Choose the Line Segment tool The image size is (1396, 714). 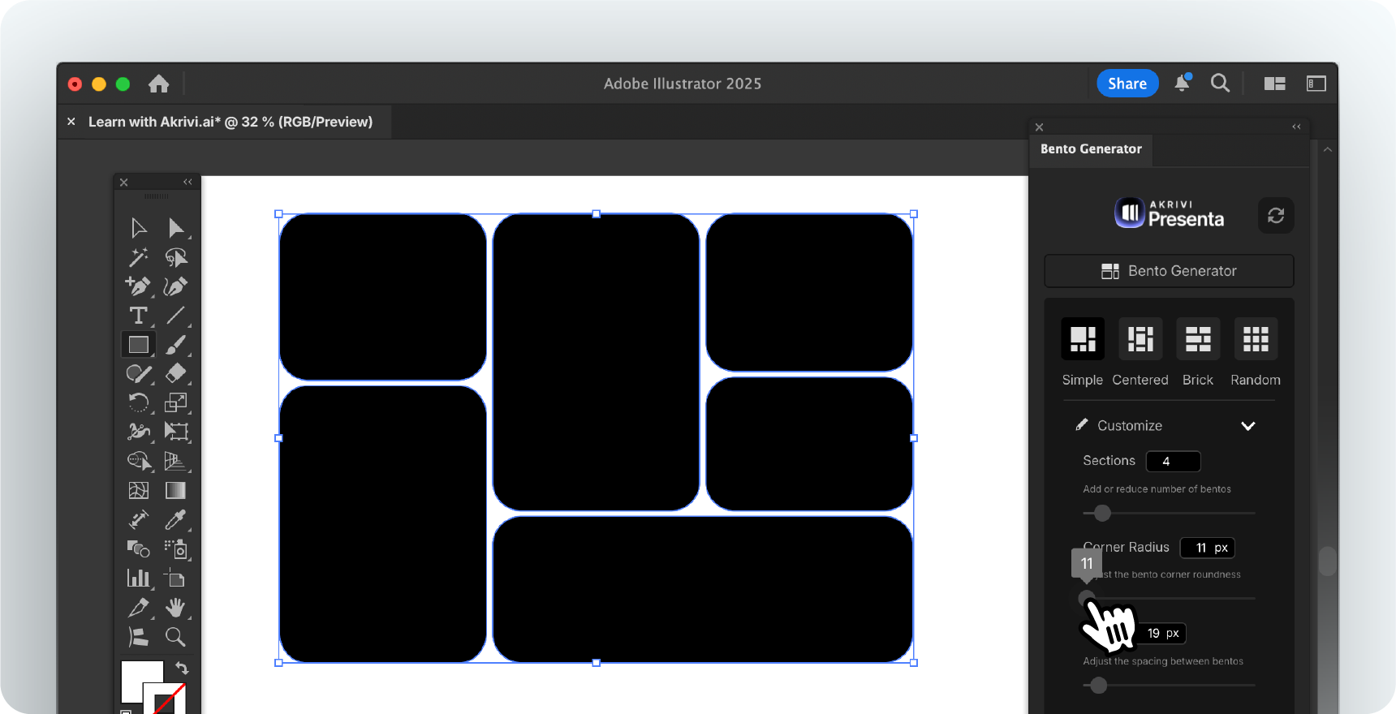[175, 316]
